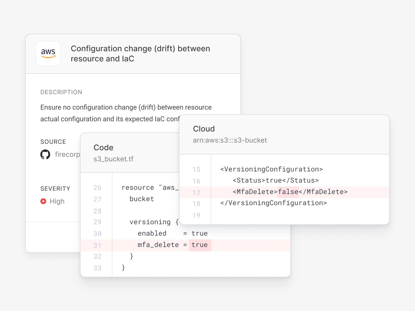
Task: Click the s3_bucket.tf file name
Action: [113, 159]
